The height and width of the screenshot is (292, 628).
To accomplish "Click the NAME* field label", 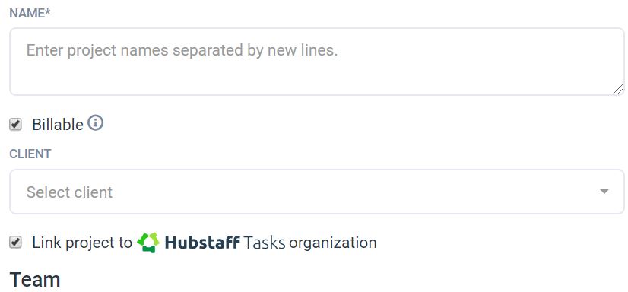I will [x=30, y=13].
